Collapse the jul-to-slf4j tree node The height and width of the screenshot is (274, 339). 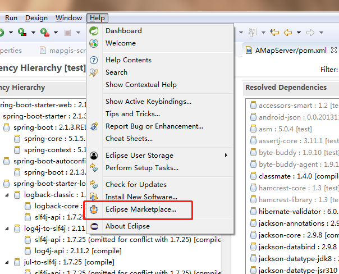pos(7,262)
